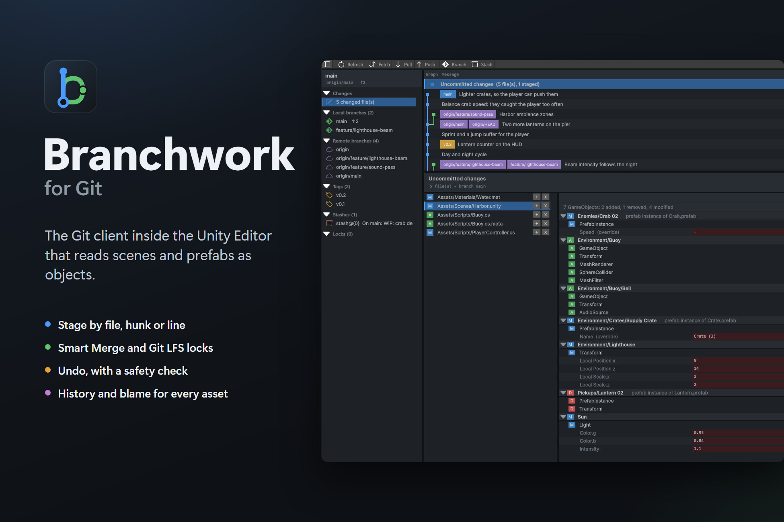
Task: Discard PlayerController.cs with X button
Action: tap(546, 232)
